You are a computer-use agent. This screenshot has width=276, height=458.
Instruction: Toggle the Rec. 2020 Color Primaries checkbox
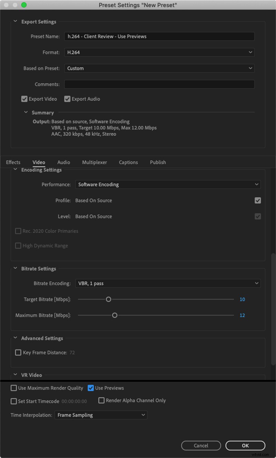[x=18, y=231]
